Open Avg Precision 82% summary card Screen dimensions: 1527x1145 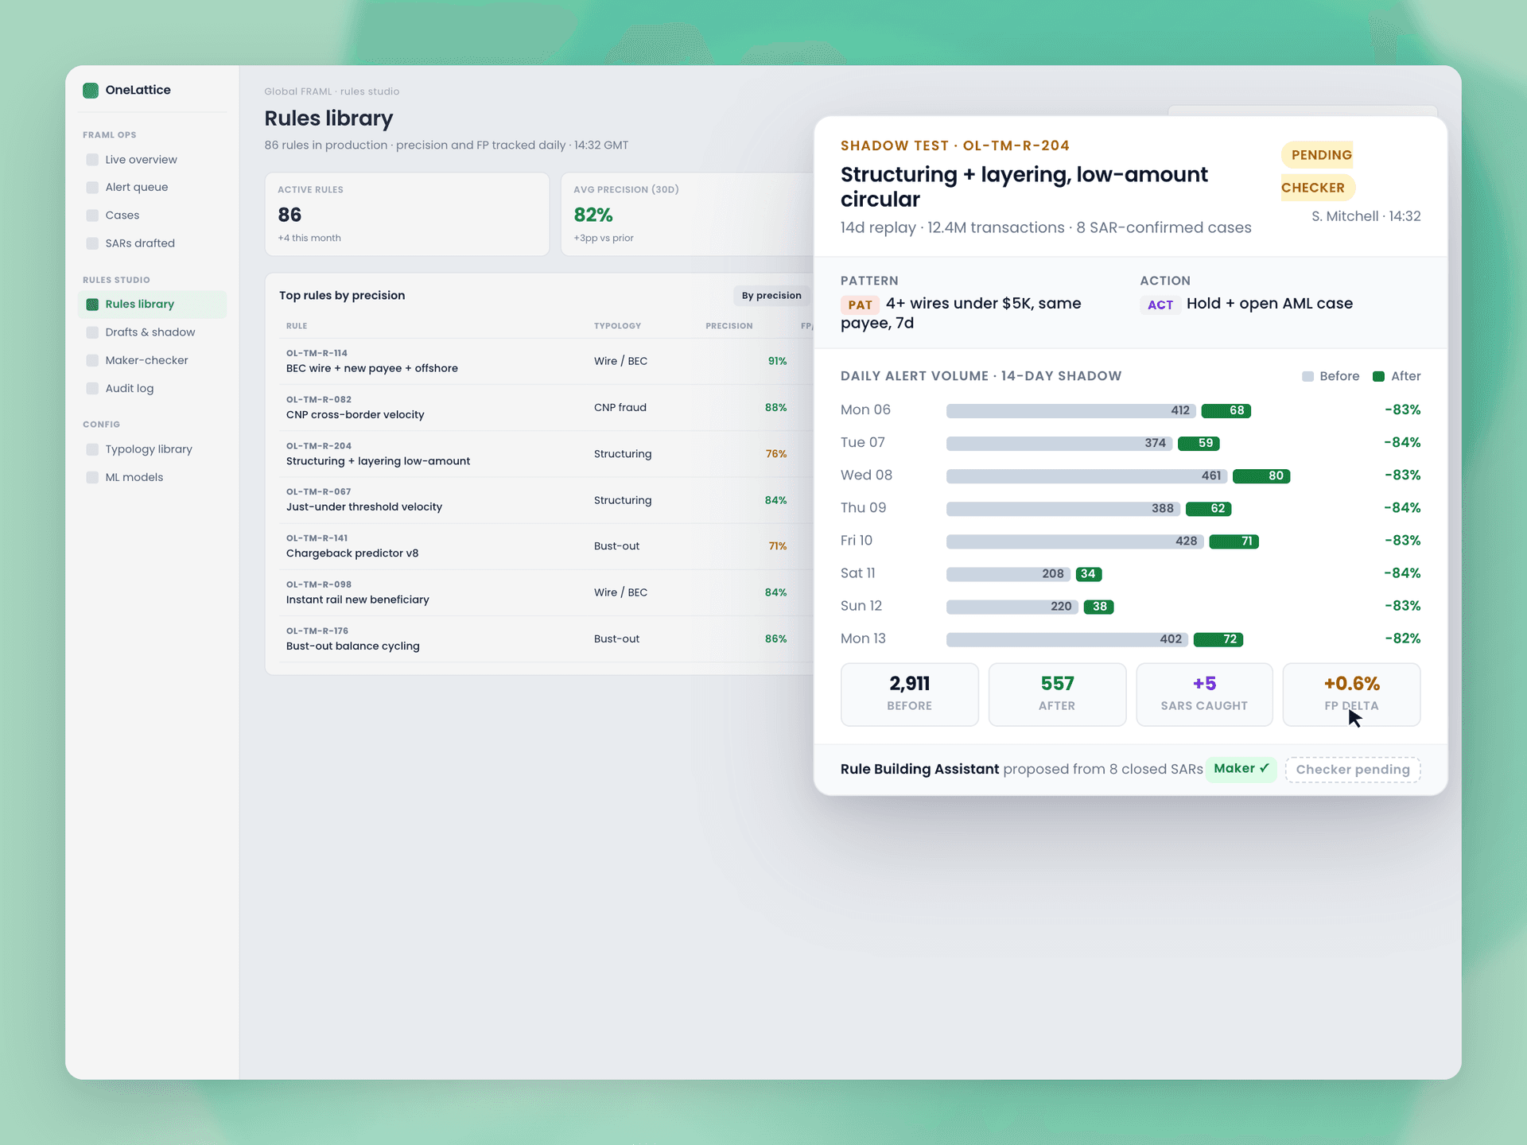pyautogui.click(x=688, y=214)
